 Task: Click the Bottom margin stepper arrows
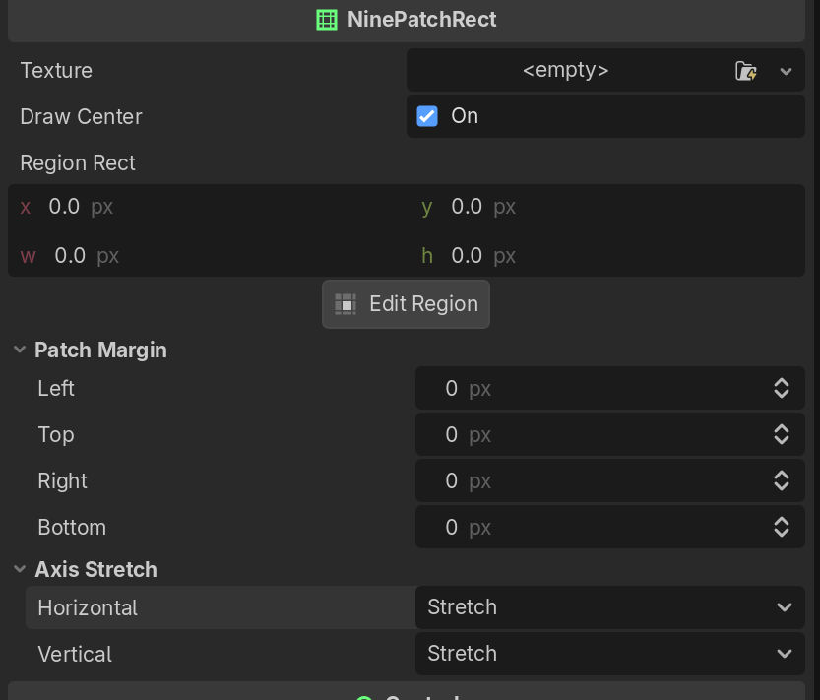782,528
